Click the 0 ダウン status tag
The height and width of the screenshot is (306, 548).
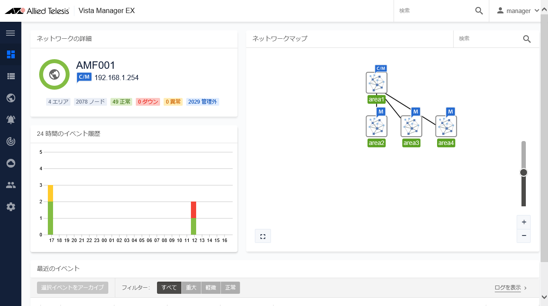coord(148,102)
